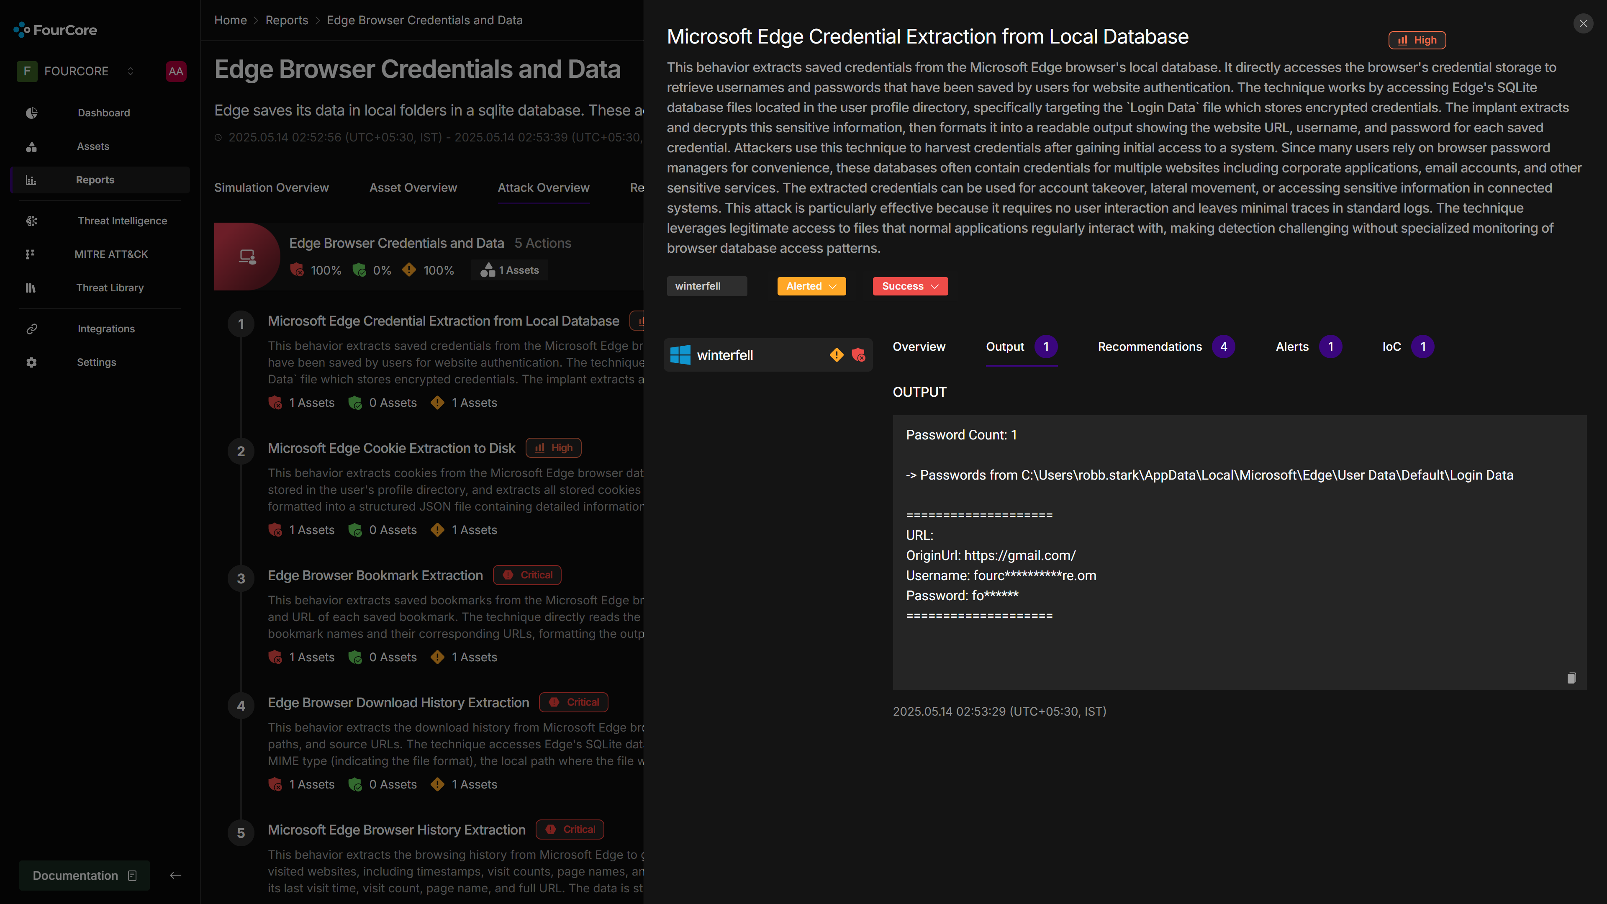Click the winterfell tag chip
This screenshot has width=1607, height=904.
click(x=707, y=286)
